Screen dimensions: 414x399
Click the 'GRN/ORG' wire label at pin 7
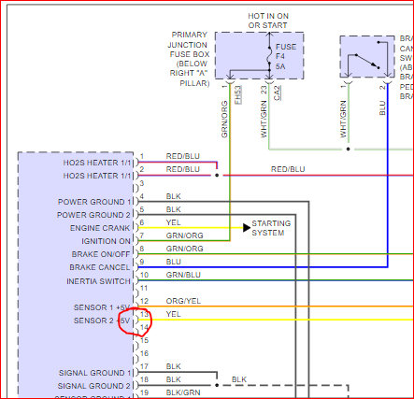tap(184, 235)
